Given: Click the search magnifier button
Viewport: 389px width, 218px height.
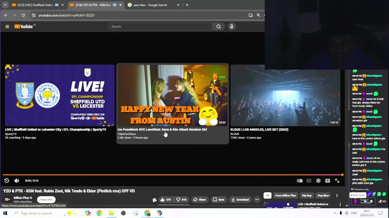Looking at the screenshot, I should click(219, 26).
